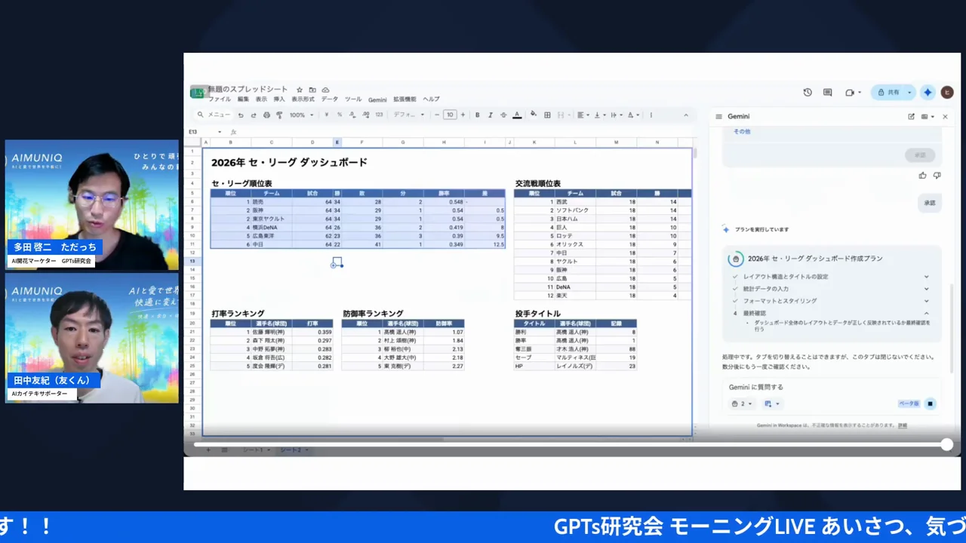Open horizontal align dropdown

583,115
